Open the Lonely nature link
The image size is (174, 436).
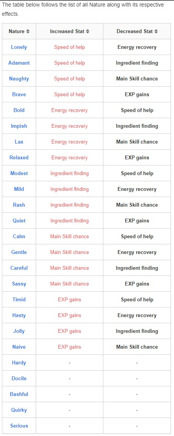19,47
